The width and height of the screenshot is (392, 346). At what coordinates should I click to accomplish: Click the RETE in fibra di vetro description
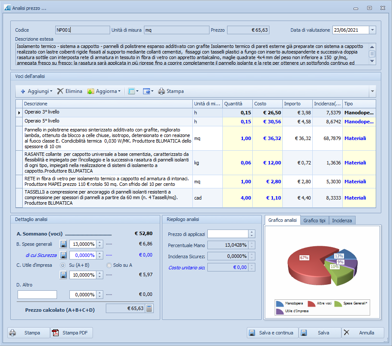(x=108, y=182)
